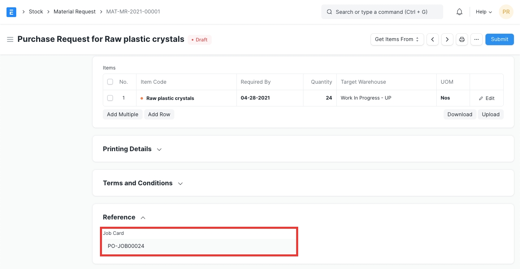Viewport: 520px width, 269px height.
Task: Open the PR user avatar menu
Action: (x=506, y=12)
